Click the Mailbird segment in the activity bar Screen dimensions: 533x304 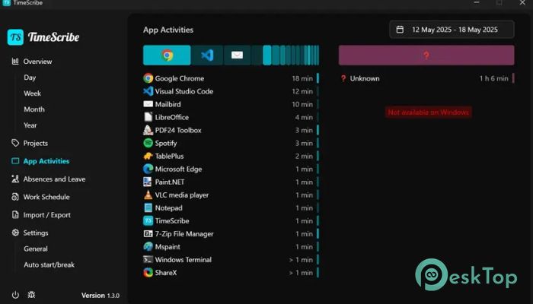point(237,55)
